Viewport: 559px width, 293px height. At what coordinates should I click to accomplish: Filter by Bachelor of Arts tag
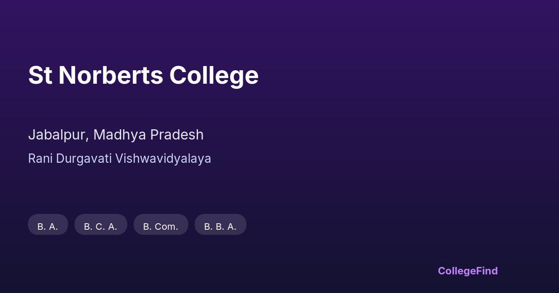pos(48,226)
